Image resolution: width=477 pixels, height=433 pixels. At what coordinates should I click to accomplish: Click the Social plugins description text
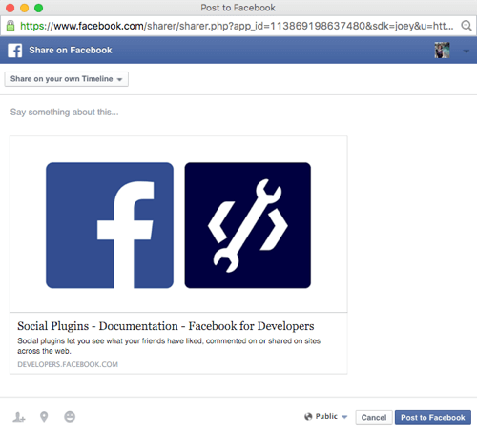point(169,346)
